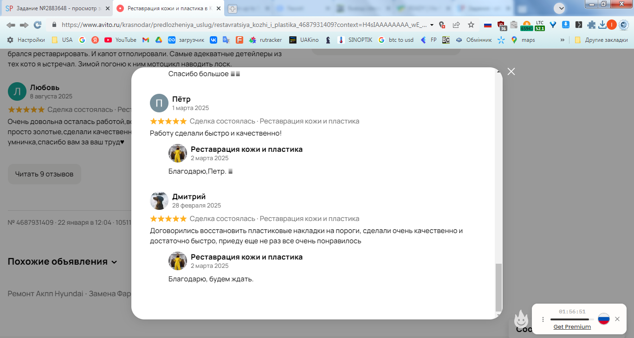This screenshot has height=338, width=634.
Task: Open the USA bookmarks folder
Action: (x=62, y=40)
